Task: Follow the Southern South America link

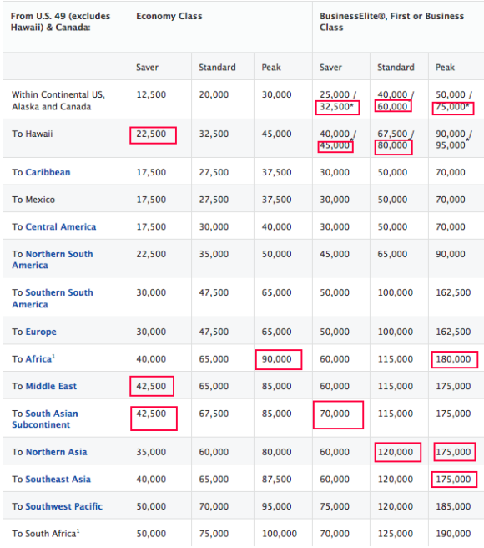Action: (x=53, y=298)
